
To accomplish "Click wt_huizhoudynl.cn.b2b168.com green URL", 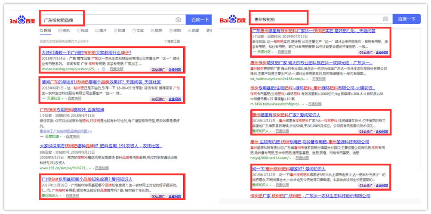I will 278,79.
